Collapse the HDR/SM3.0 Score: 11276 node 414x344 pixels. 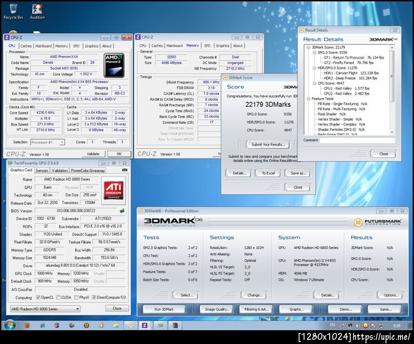[x=314, y=68]
